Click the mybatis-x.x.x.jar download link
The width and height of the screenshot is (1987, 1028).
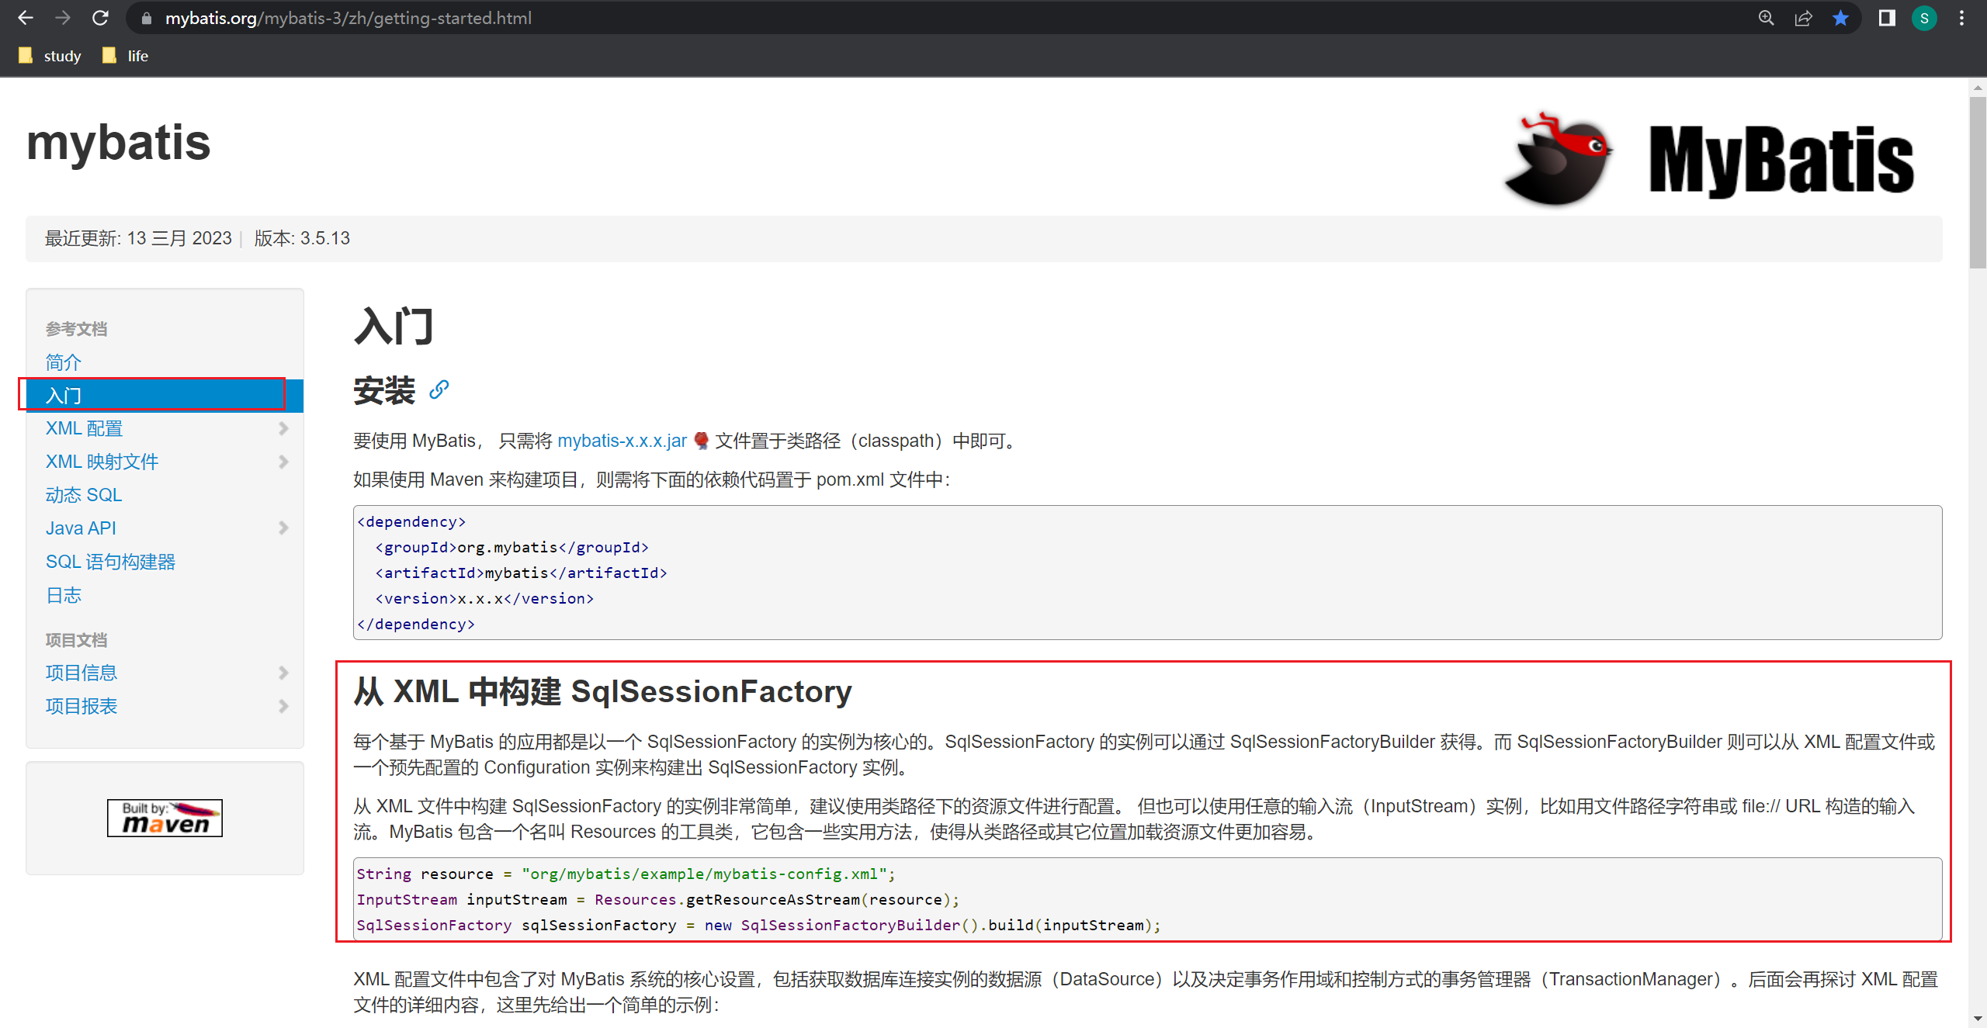point(622,441)
